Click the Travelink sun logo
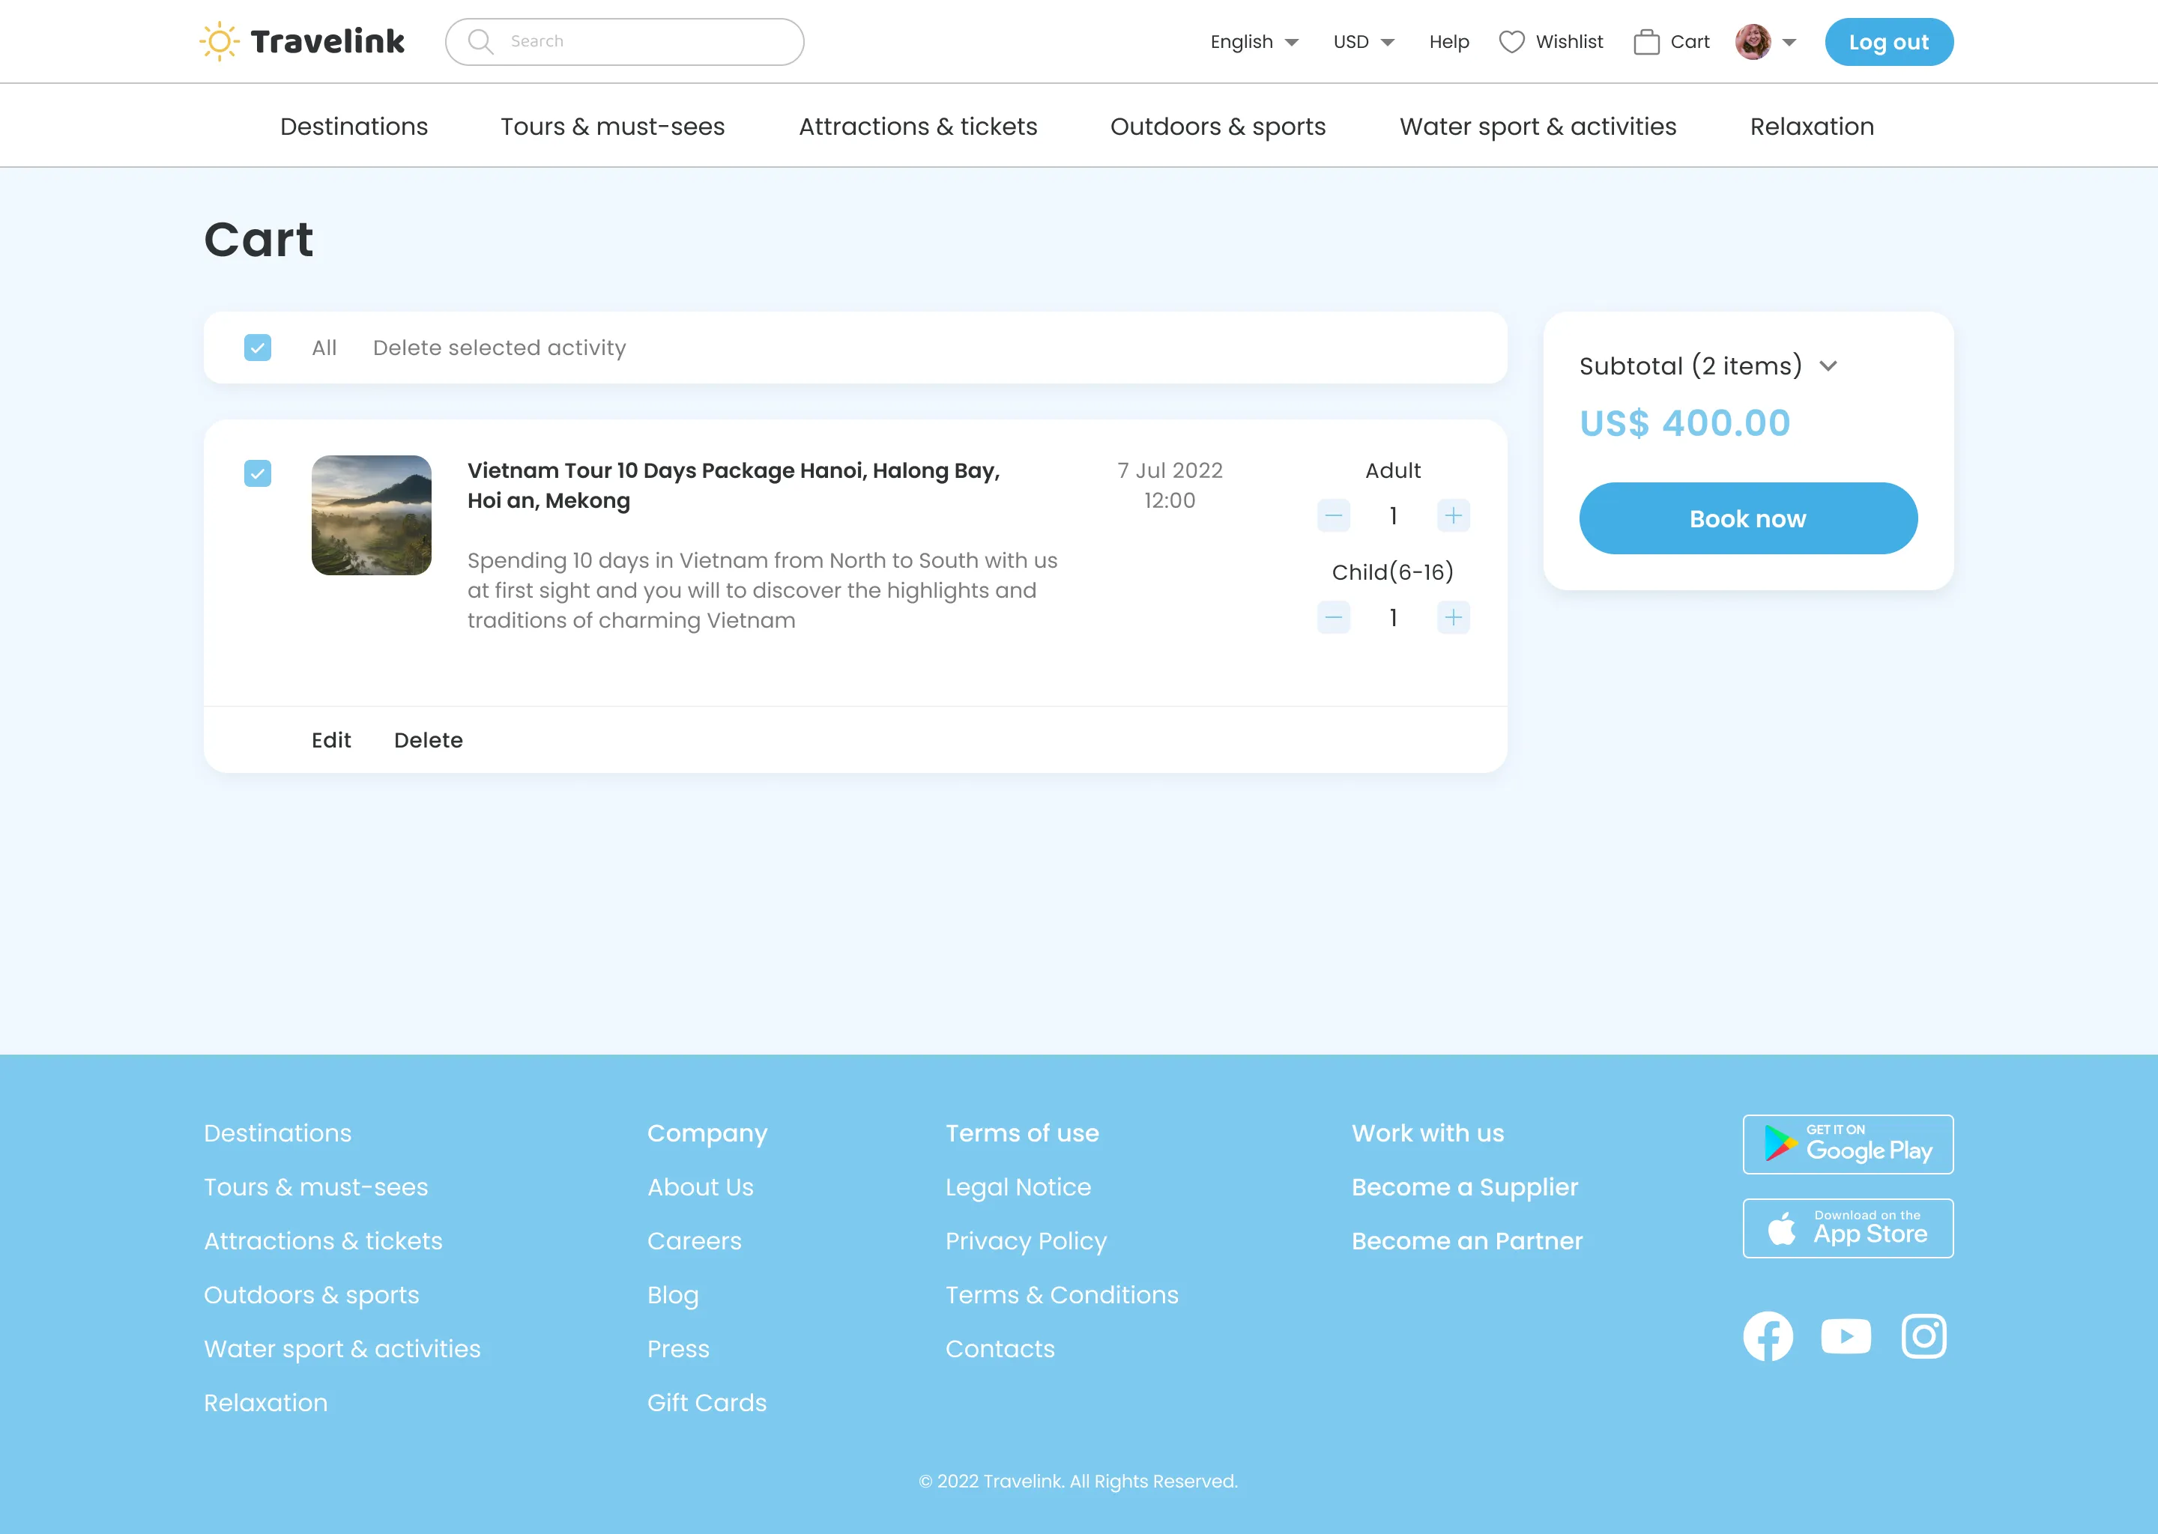This screenshot has width=2158, height=1534. point(220,40)
